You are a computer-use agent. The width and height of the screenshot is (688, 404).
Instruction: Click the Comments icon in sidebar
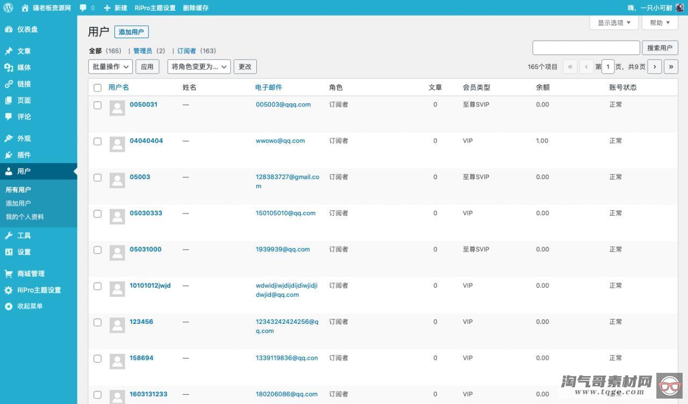coord(9,116)
